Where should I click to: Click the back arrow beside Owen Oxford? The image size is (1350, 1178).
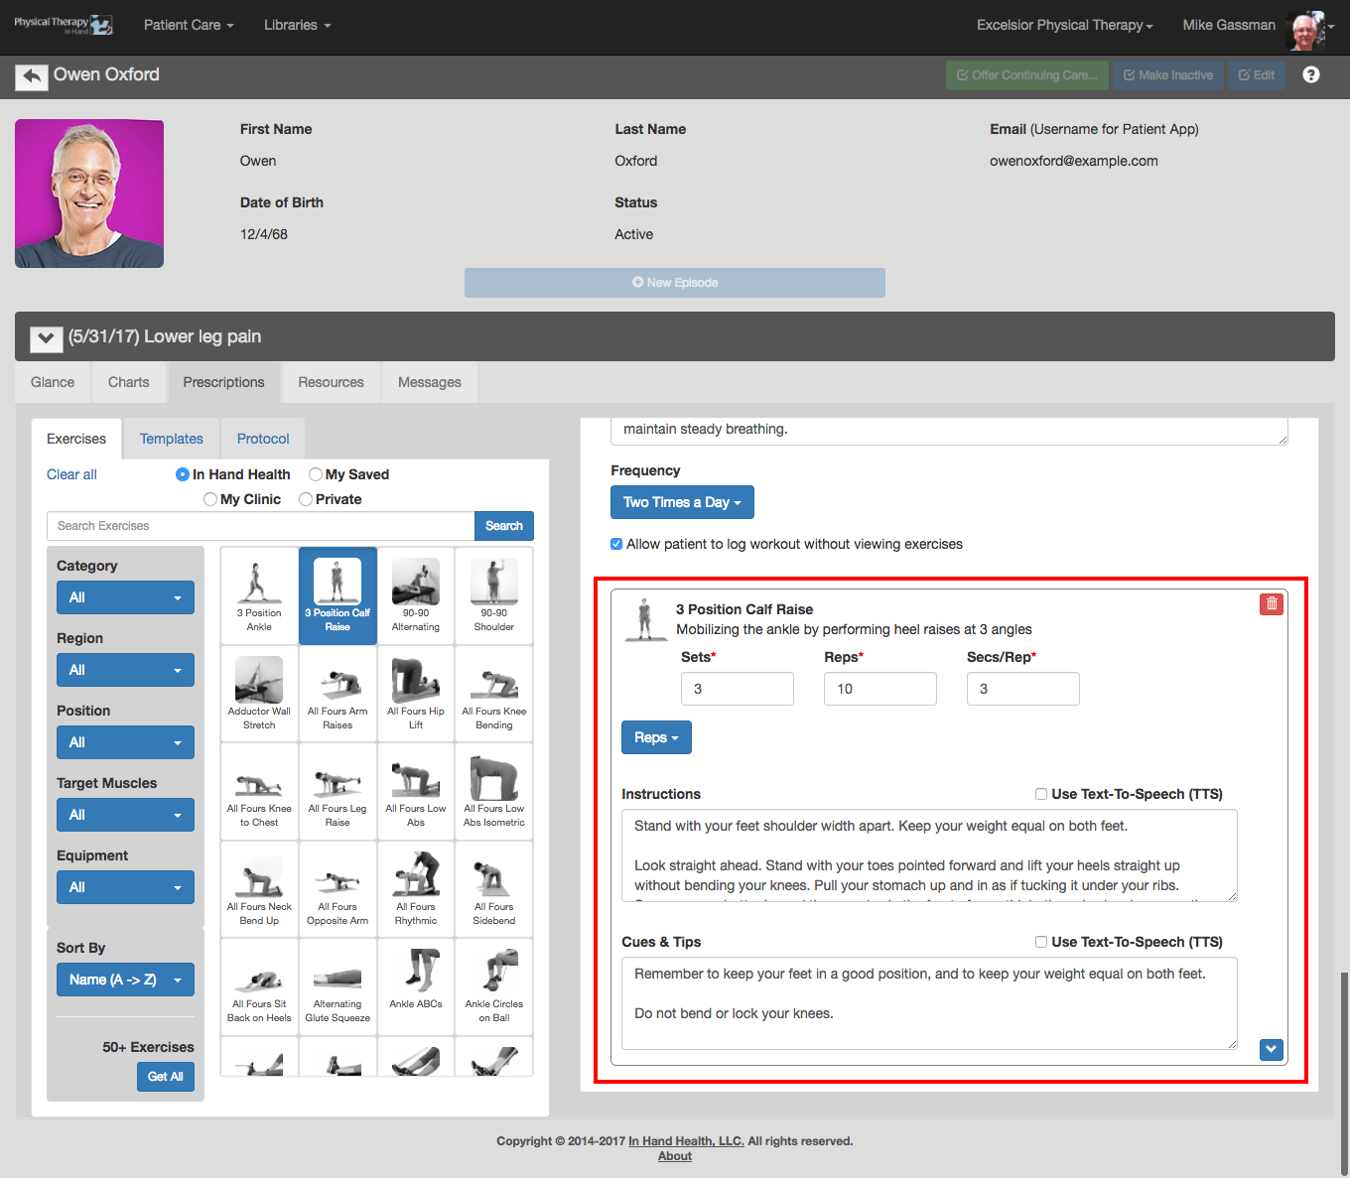pos(32,76)
